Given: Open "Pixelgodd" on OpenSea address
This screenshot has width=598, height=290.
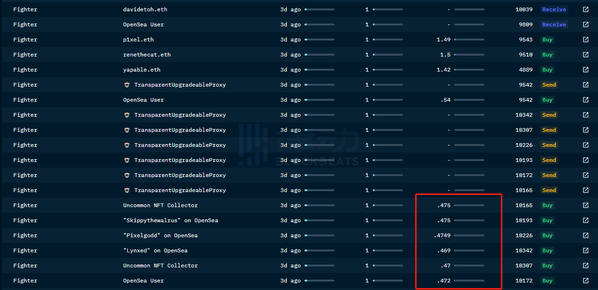Looking at the screenshot, I should pyautogui.click(x=161, y=235).
